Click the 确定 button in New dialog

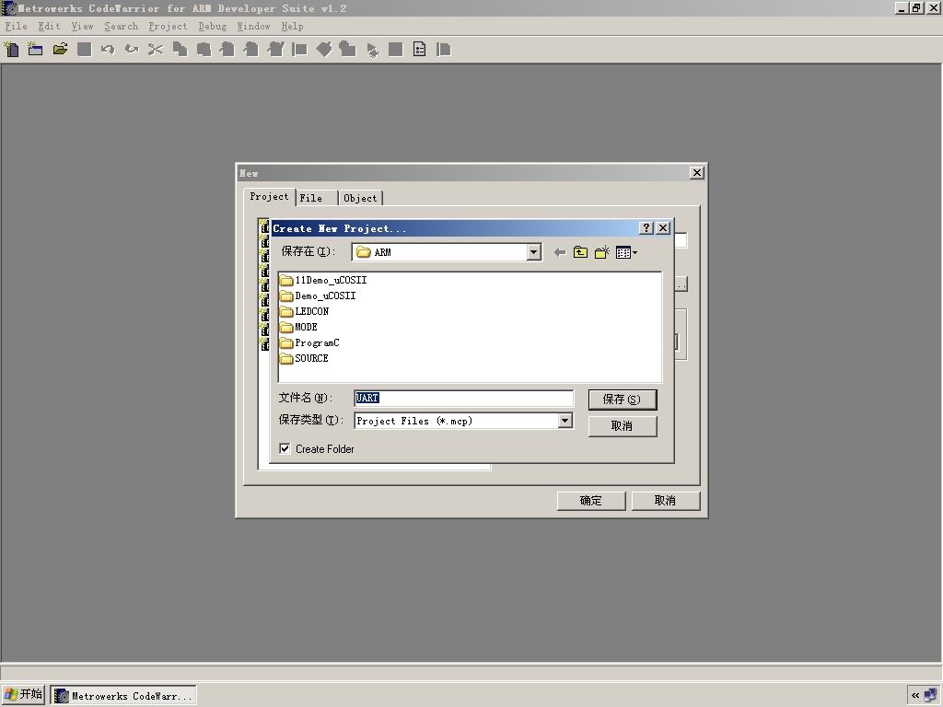pyautogui.click(x=590, y=500)
